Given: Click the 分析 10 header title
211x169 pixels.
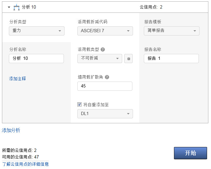Looking at the screenshot, I should [x=29, y=7].
